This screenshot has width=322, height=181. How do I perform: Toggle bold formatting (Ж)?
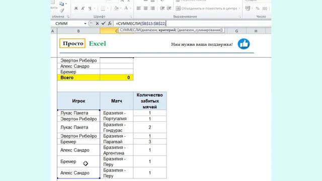pos(76,9)
